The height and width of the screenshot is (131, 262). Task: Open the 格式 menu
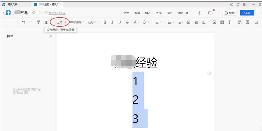coord(158,13)
